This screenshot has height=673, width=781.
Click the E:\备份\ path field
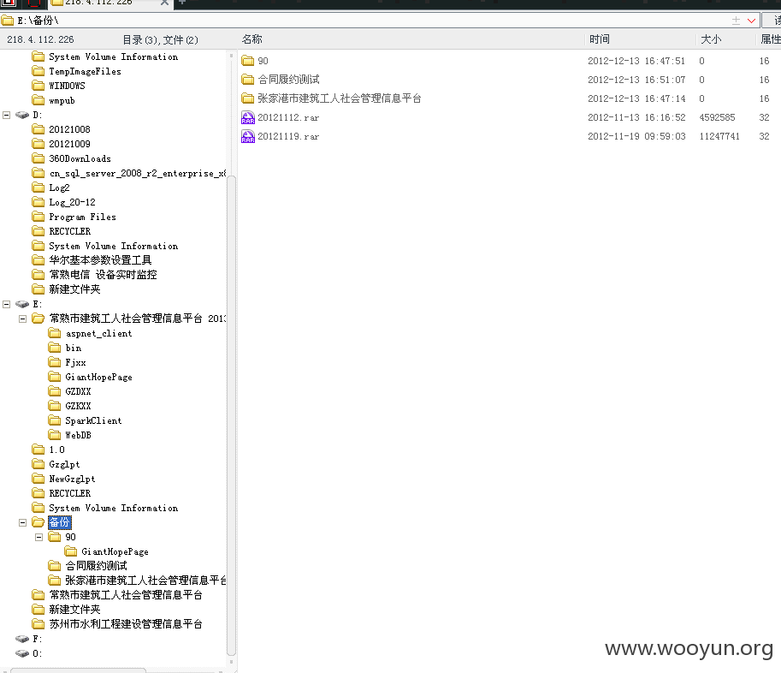364,21
